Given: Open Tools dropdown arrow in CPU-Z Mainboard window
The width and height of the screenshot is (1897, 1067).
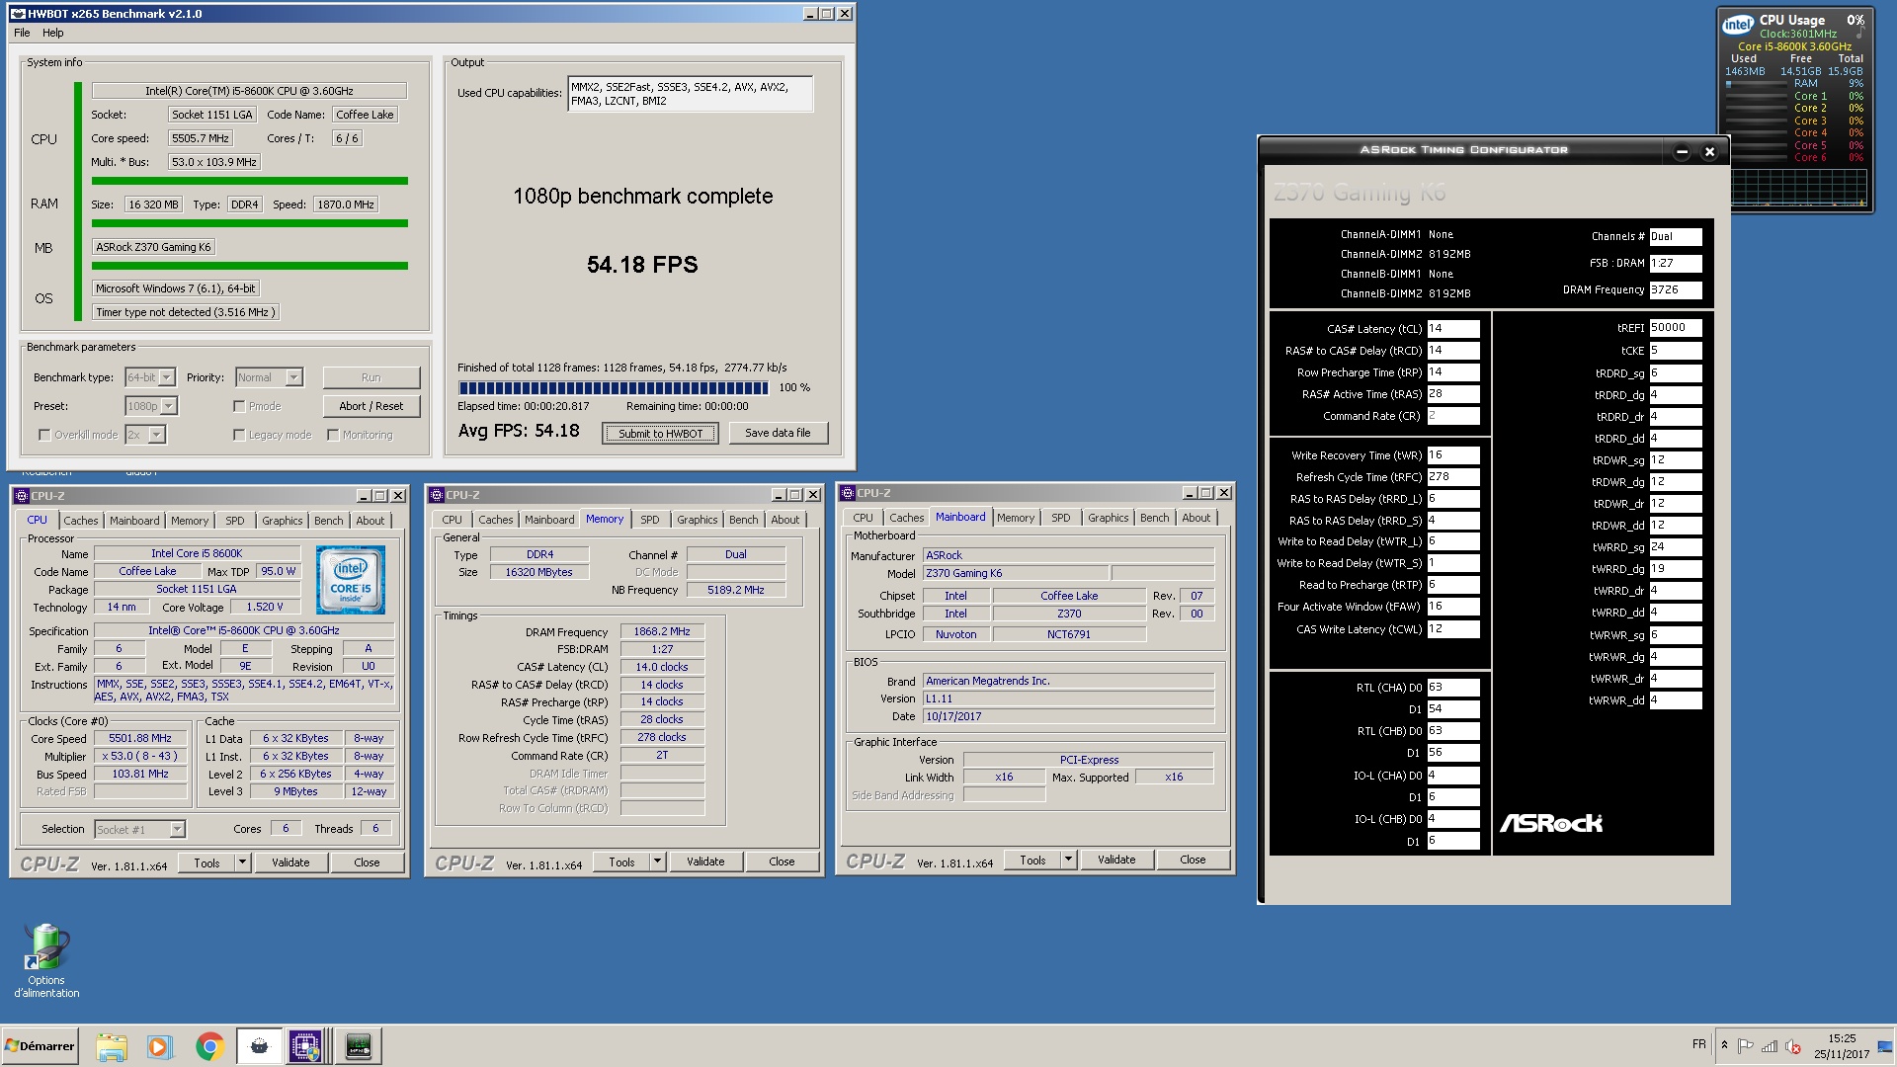Looking at the screenshot, I should [1068, 860].
